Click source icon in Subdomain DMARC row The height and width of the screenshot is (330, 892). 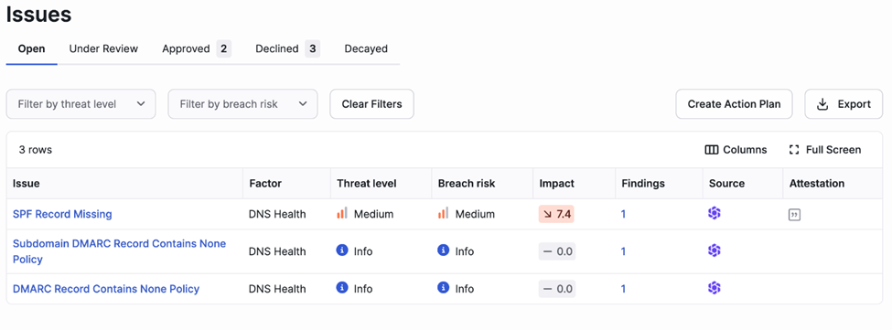click(715, 251)
